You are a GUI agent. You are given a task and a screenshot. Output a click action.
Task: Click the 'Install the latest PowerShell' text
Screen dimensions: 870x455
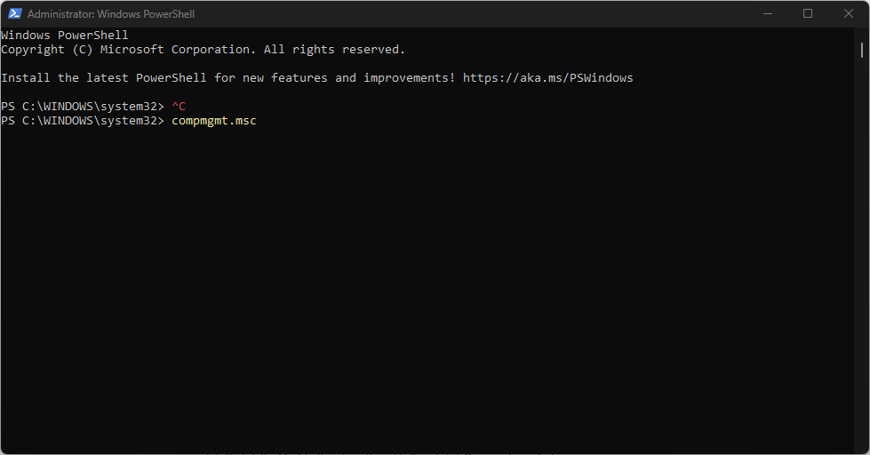(x=107, y=78)
